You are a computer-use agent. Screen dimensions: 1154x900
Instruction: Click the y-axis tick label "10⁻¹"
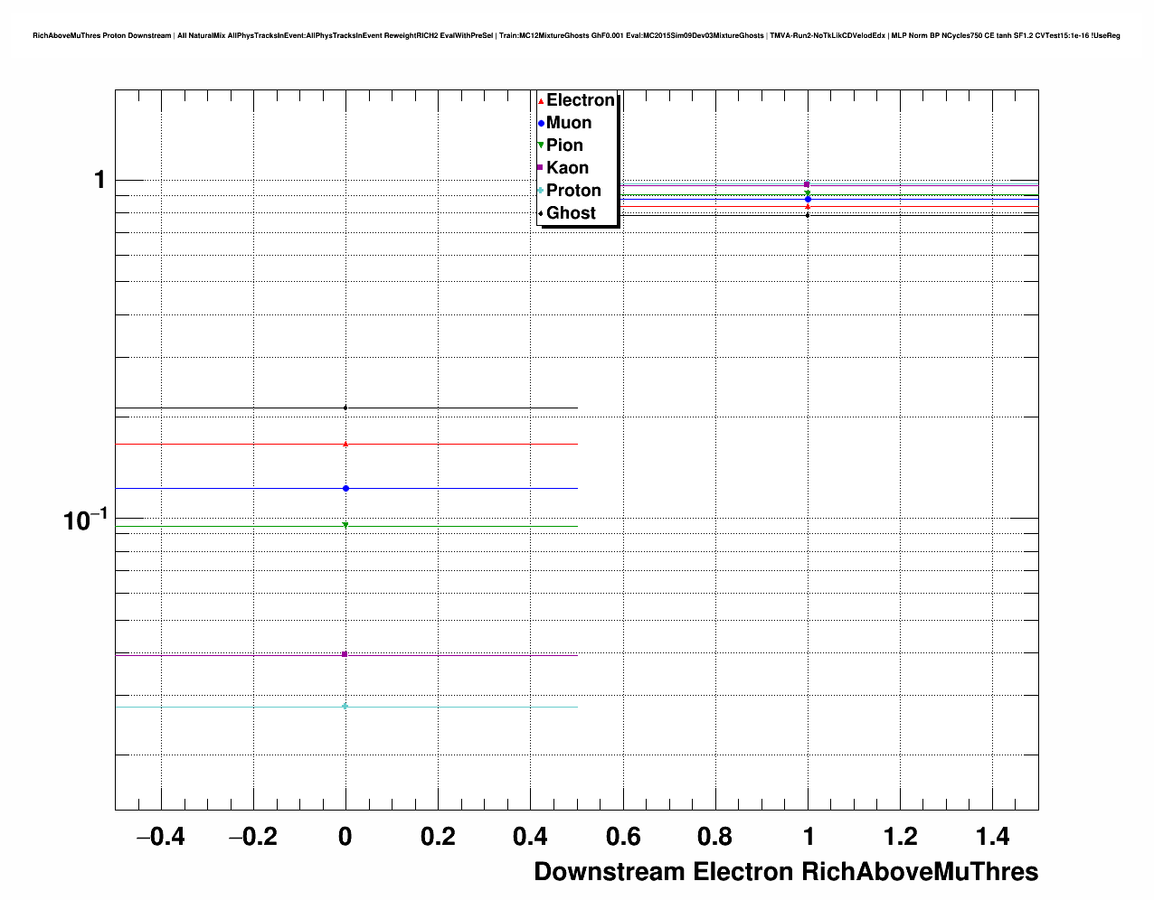click(x=86, y=520)
